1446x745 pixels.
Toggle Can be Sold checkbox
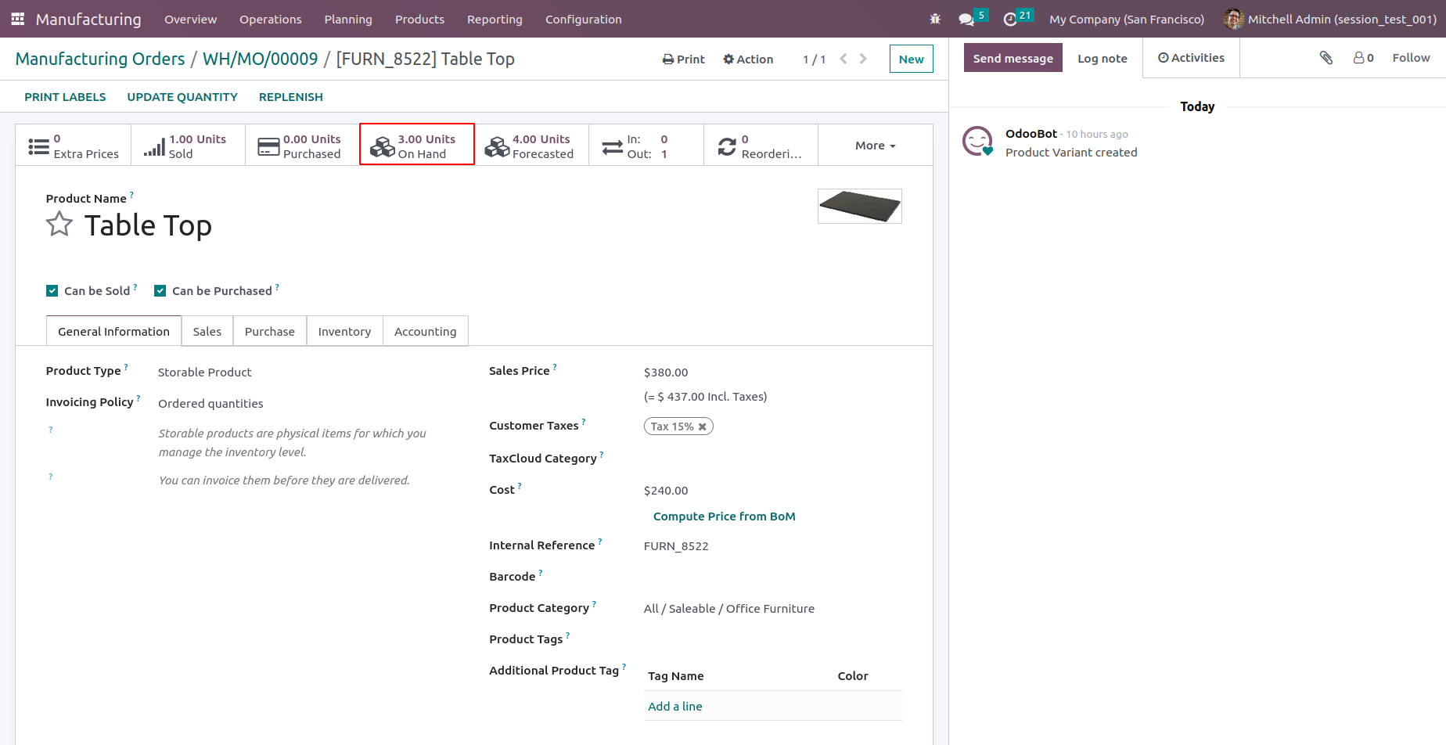(x=52, y=291)
